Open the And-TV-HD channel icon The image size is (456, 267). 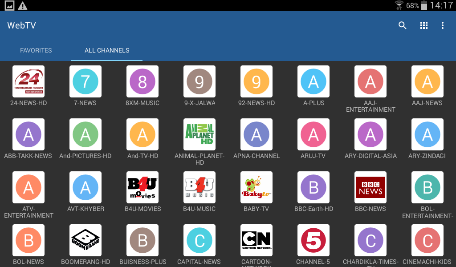142,134
